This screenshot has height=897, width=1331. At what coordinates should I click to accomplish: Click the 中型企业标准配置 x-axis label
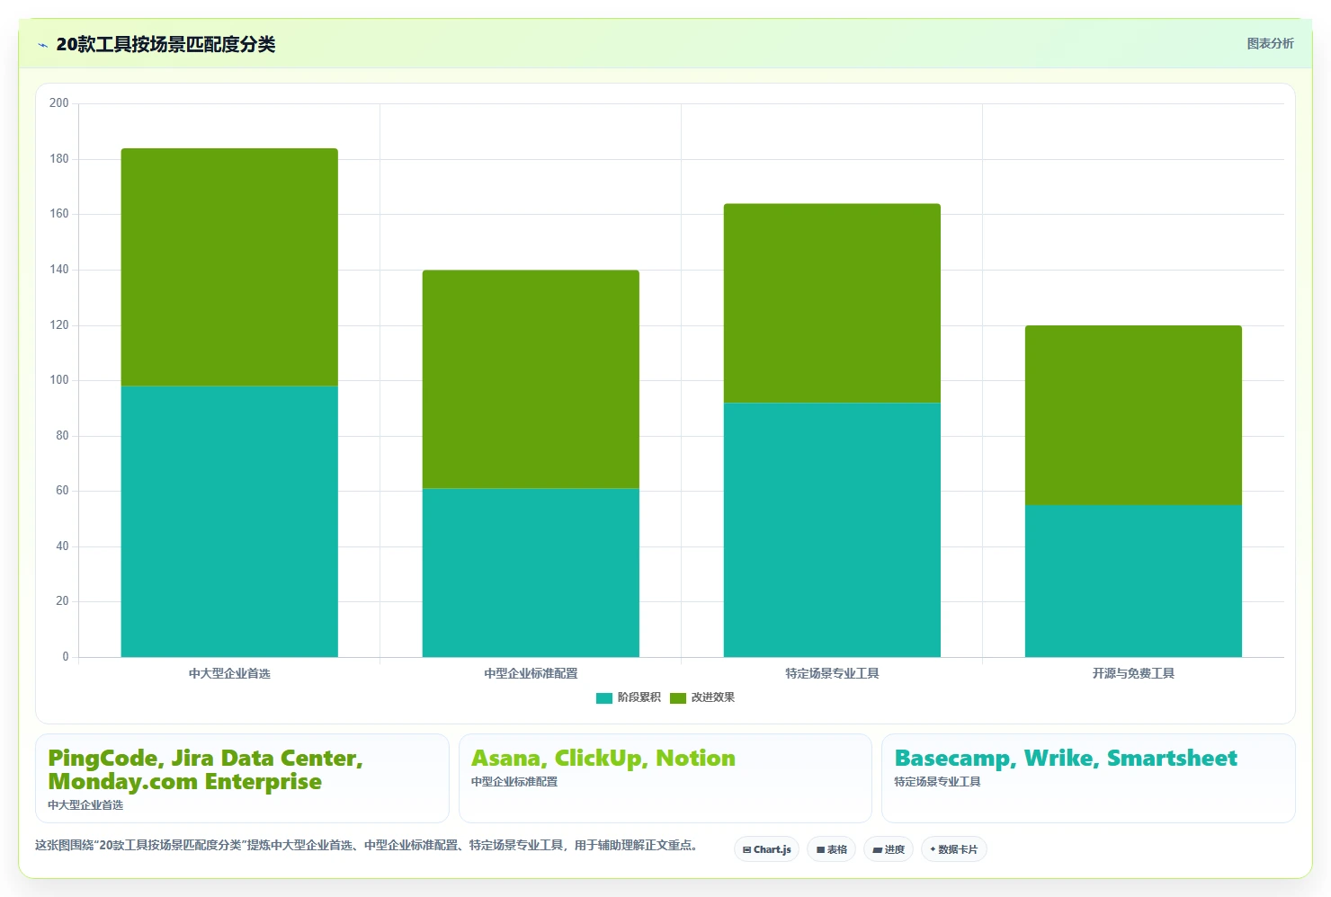coord(531,673)
